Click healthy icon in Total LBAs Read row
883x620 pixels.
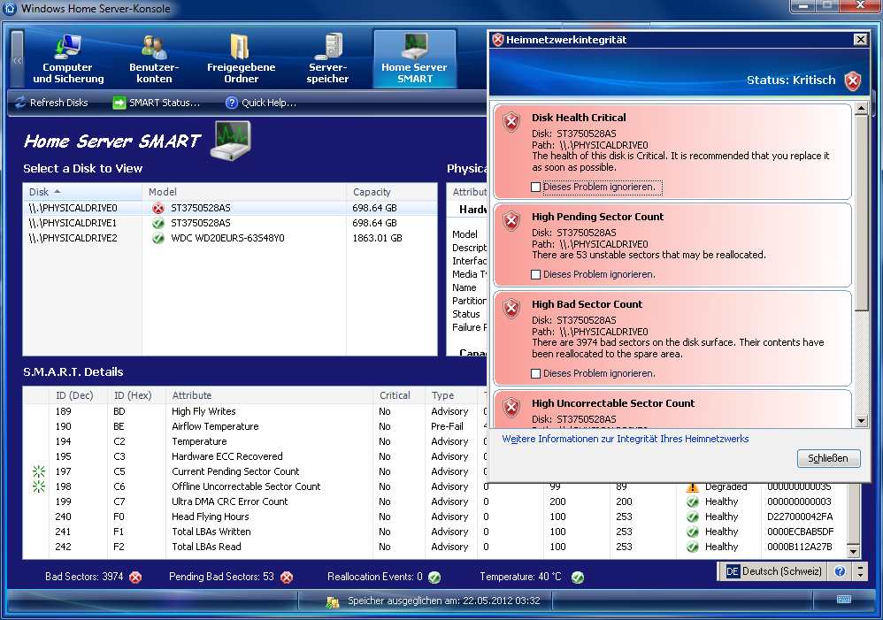click(692, 547)
